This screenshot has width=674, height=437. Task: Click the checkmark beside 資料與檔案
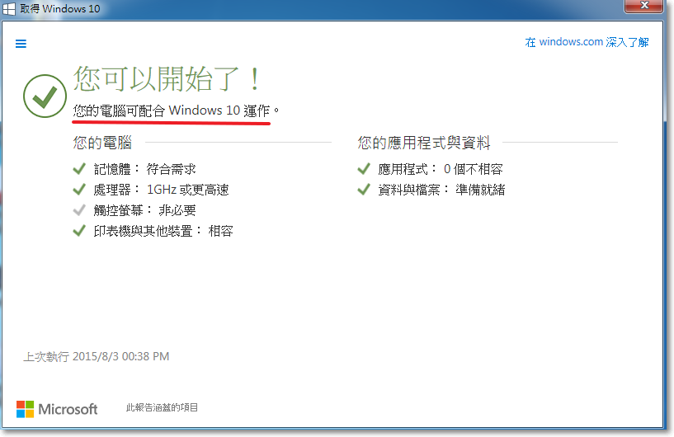[x=364, y=190]
